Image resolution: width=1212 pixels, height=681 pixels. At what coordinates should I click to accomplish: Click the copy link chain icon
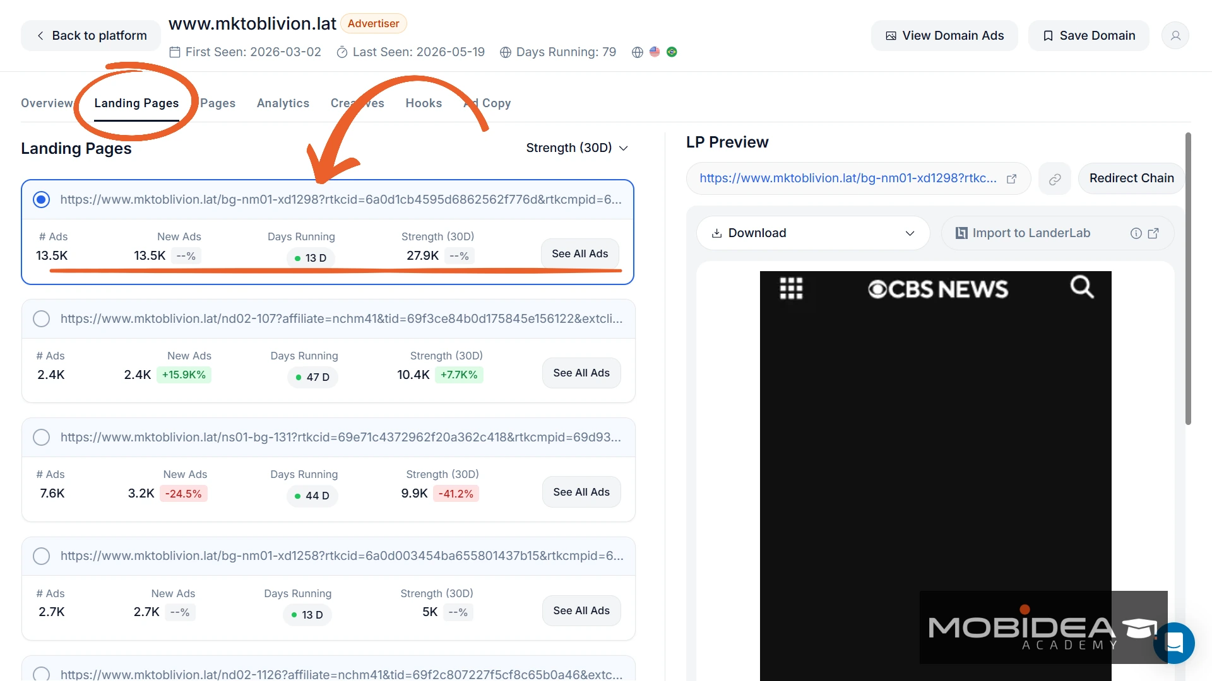pos(1055,179)
